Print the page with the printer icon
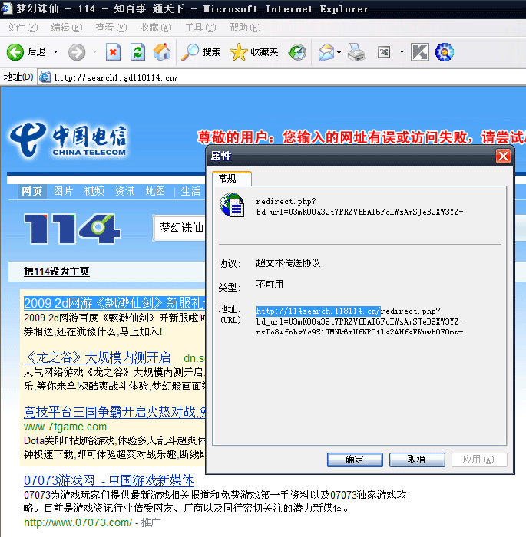 [x=356, y=52]
